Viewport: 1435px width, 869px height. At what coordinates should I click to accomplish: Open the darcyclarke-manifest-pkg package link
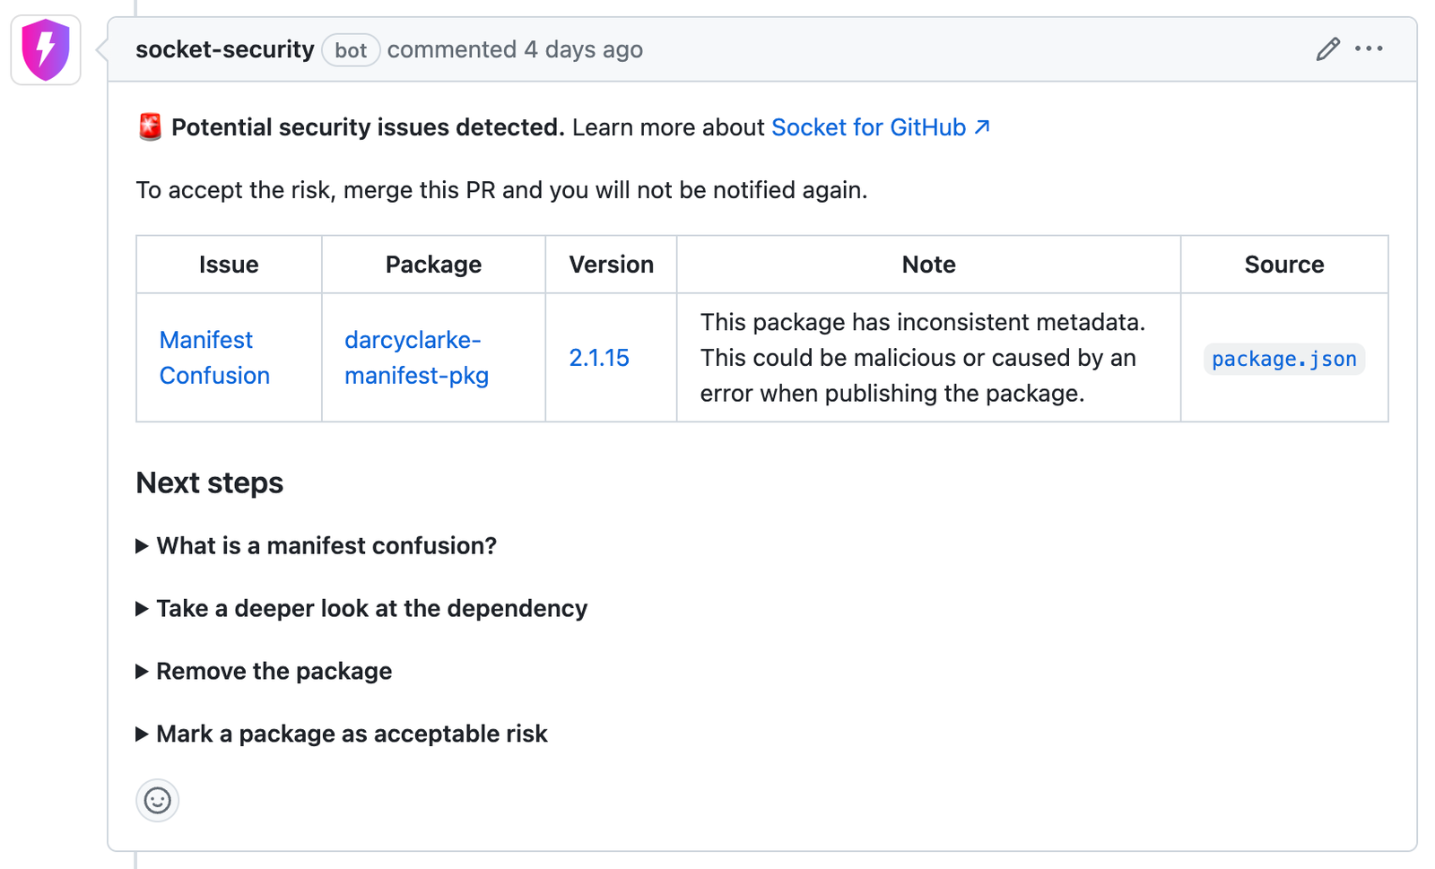point(417,358)
